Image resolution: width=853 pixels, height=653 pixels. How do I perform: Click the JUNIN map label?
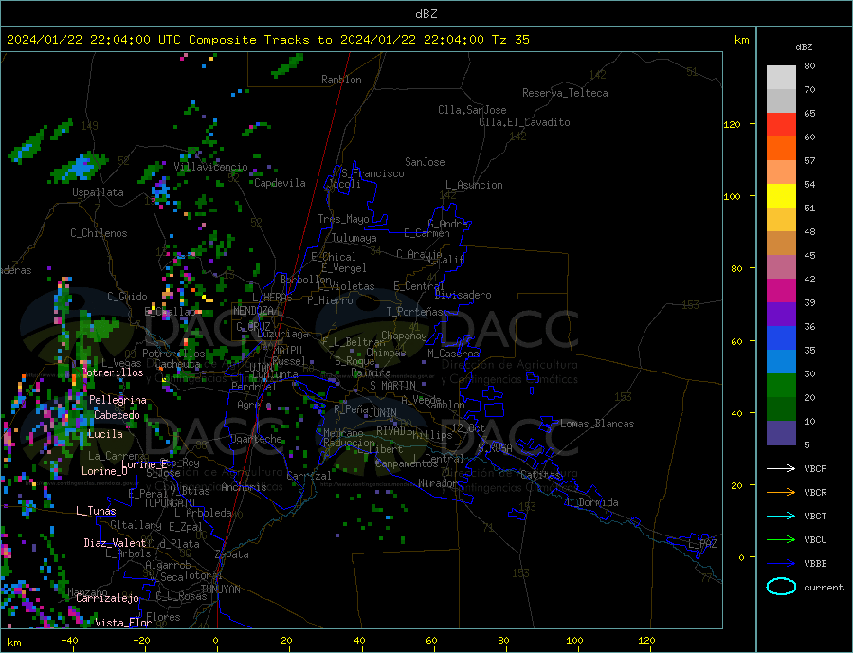[383, 413]
